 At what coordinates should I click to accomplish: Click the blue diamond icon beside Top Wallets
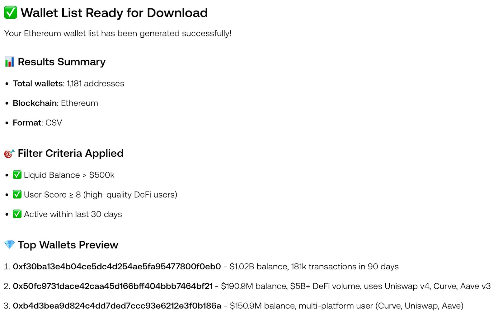[9, 244]
